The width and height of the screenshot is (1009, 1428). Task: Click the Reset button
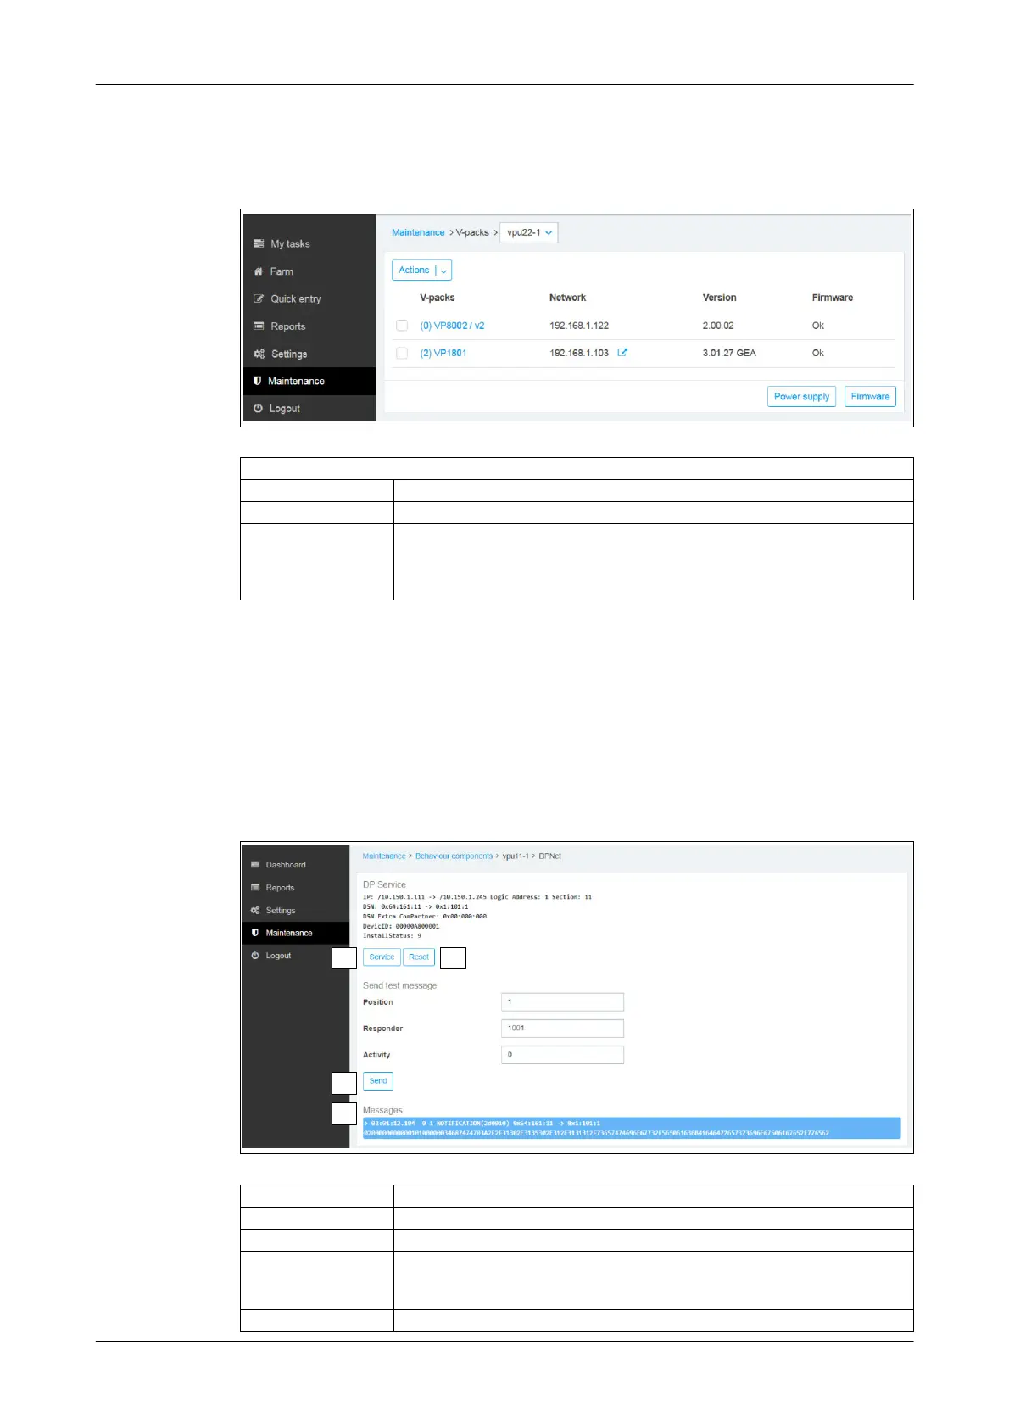point(419,957)
